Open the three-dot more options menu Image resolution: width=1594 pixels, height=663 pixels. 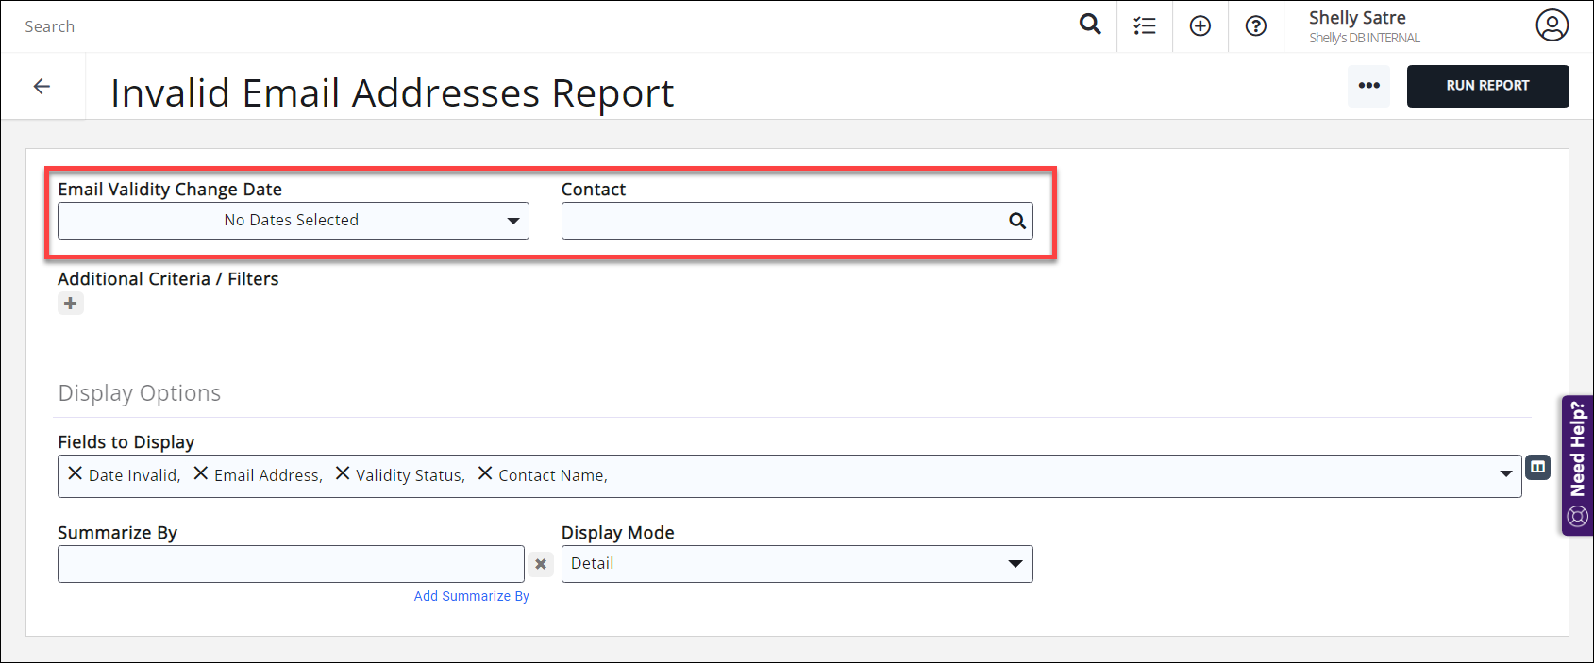1368,86
